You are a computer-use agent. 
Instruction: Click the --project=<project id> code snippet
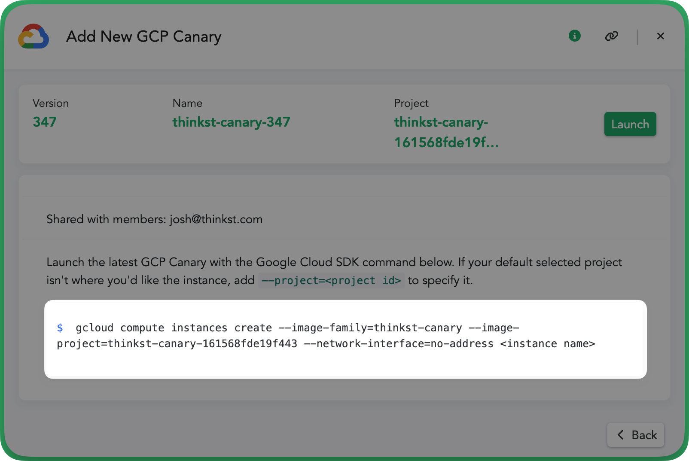pyautogui.click(x=331, y=280)
